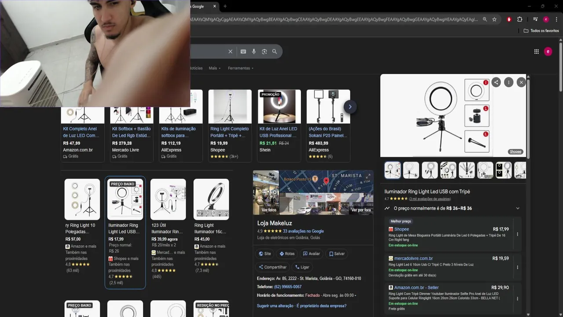Open the Google apps grid icon

(x=536, y=52)
